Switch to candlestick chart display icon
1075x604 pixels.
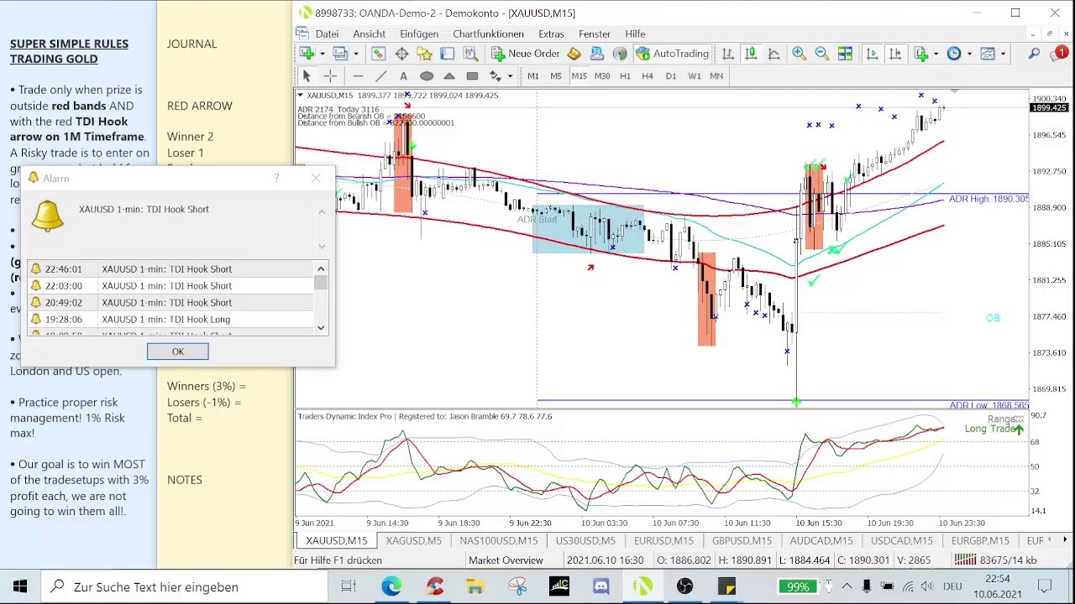point(751,54)
